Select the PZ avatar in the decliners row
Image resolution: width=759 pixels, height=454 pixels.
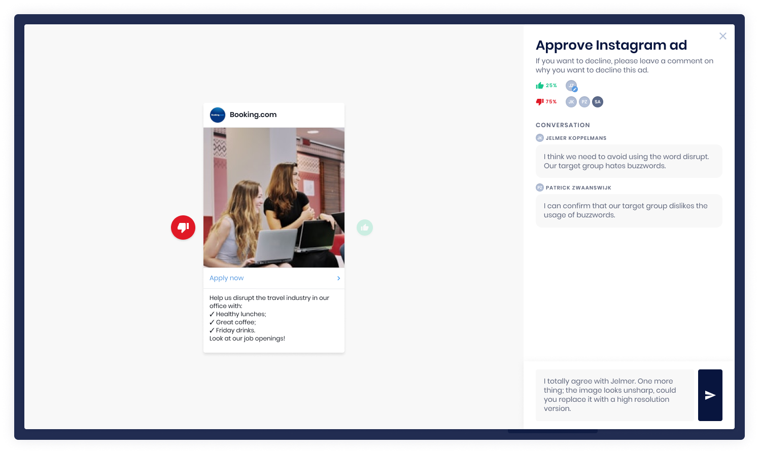point(584,102)
